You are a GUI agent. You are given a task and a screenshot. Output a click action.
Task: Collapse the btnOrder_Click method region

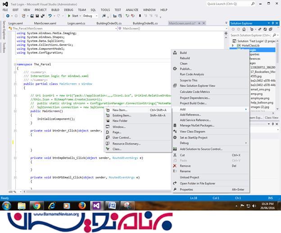pyautogui.click(x=15, y=130)
